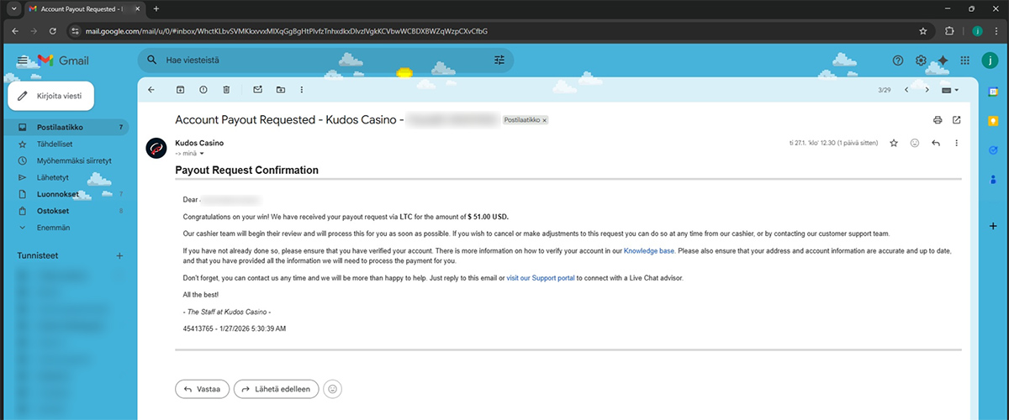Click the 'Vastaa' reply button
Image resolution: width=1009 pixels, height=420 pixels.
[202, 389]
